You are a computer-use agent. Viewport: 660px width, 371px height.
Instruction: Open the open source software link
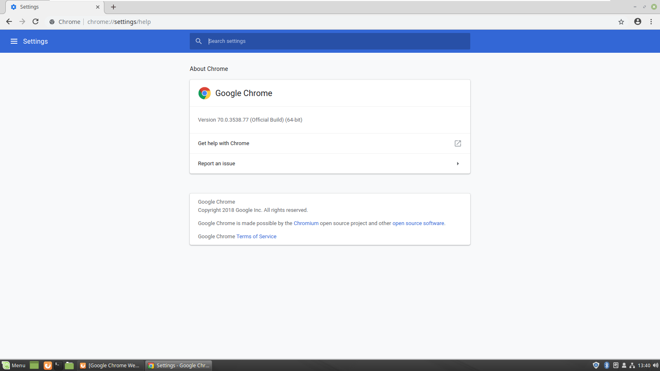(x=418, y=223)
